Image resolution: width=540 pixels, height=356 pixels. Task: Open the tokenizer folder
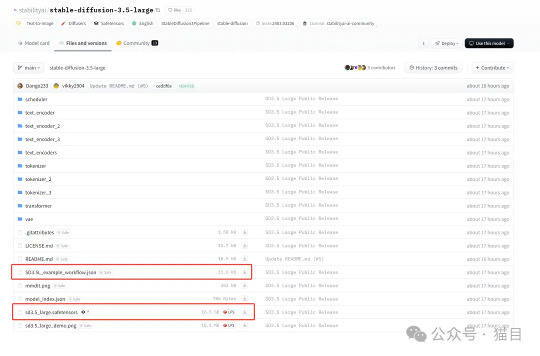(x=35, y=166)
